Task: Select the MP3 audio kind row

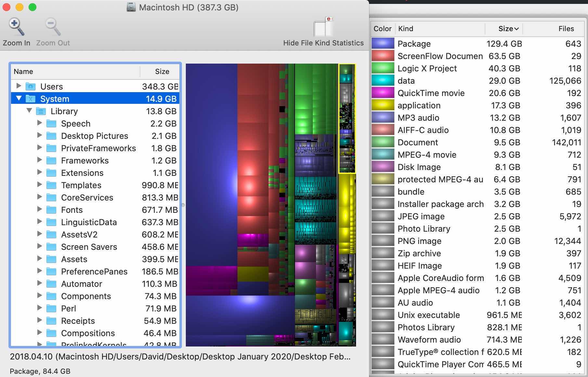Action: point(418,117)
